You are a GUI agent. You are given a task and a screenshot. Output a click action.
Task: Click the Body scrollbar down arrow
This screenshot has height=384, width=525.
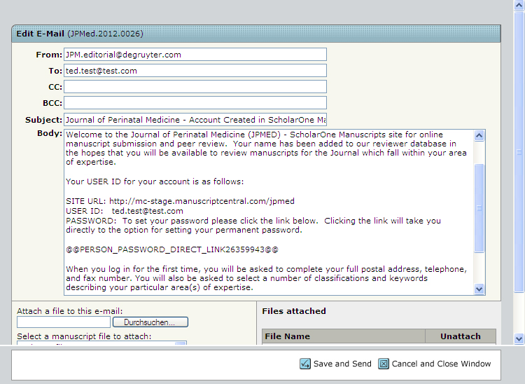479,289
